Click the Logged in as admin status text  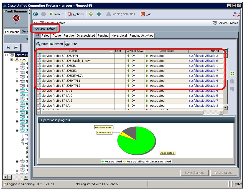click(30, 184)
